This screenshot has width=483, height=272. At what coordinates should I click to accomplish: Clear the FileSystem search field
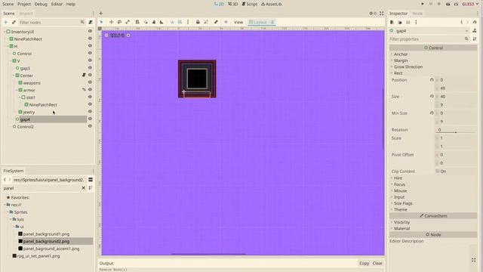84,188
